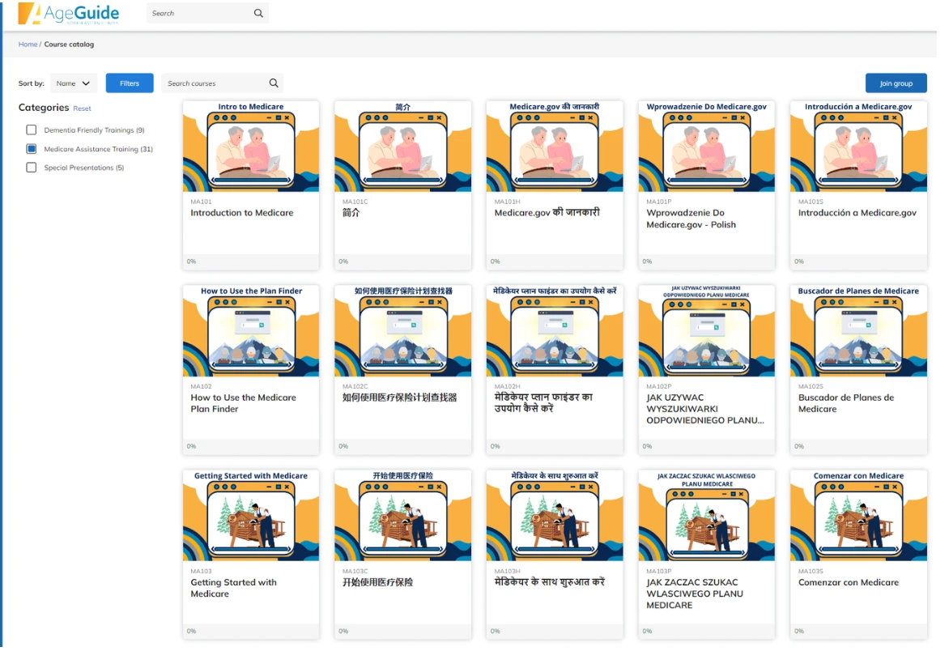
Task: Open Buscador de Planes de Medicare thumbnail
Action: click(x=858, y=330)
